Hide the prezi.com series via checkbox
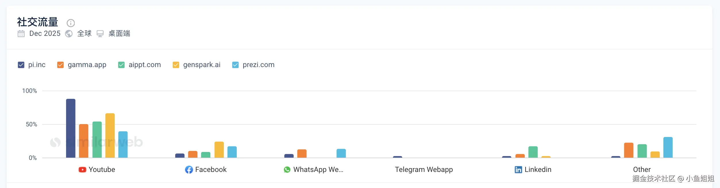720x188 pixels. [x=235, y=65]
